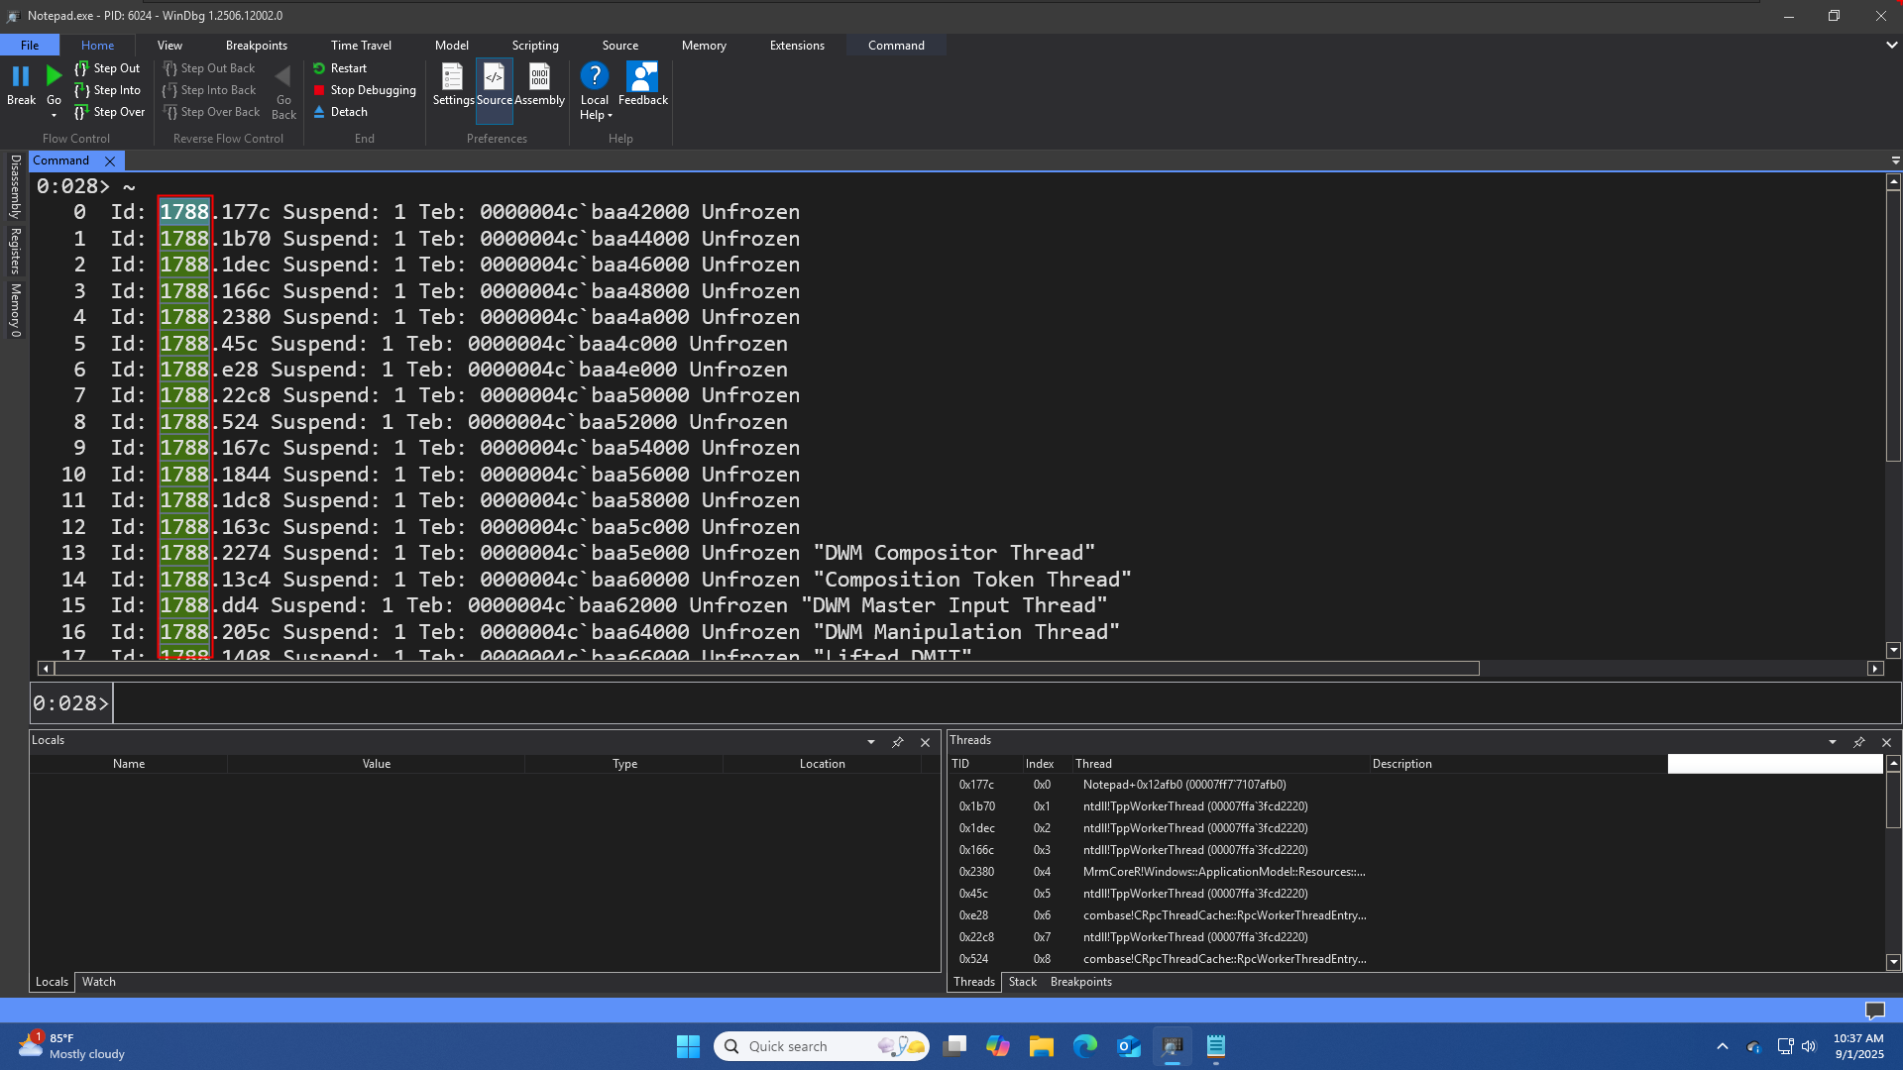Pin the Locals panel

[x=898, y=742]
